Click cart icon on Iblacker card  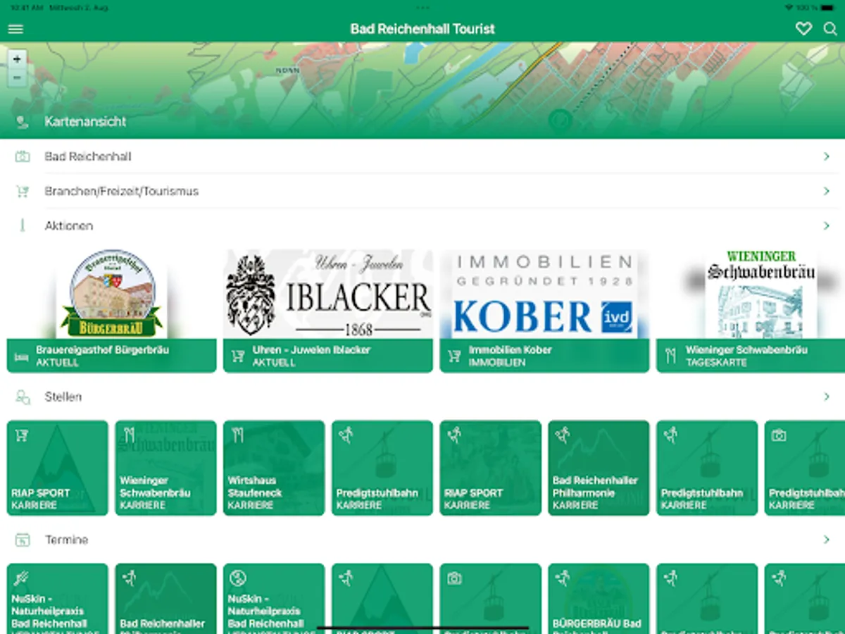point(238,356)
